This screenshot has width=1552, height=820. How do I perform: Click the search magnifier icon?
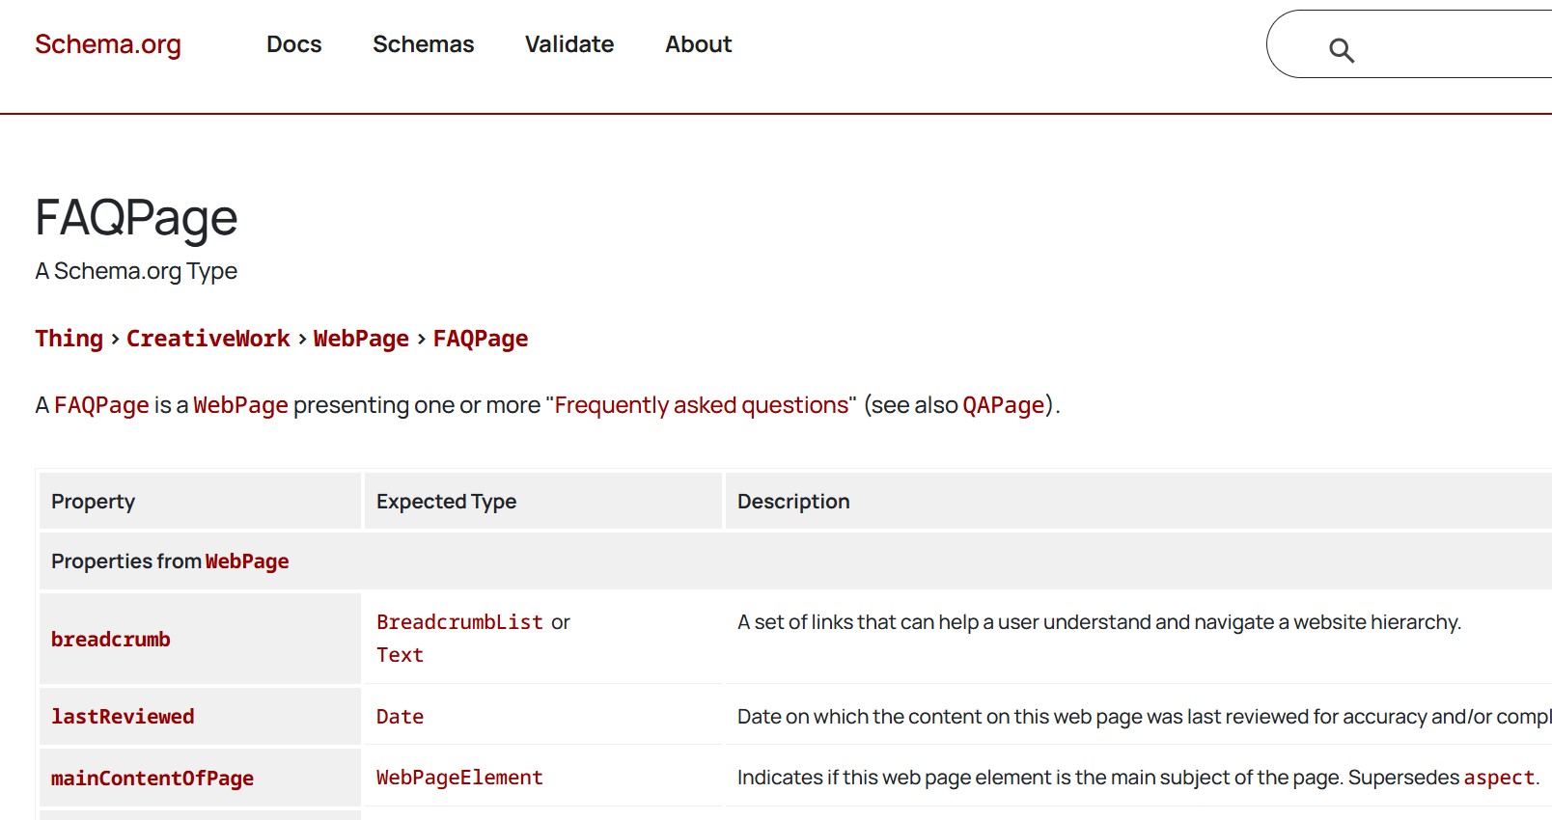coord(1341,50)
